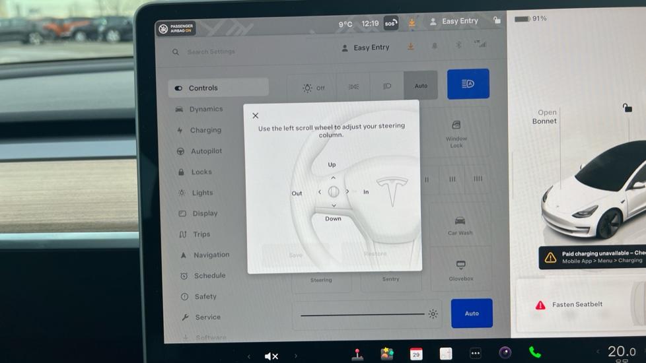Open paid charging unavailable alert
The height and width of the screenshot is (363, 646).
point(593,257)
